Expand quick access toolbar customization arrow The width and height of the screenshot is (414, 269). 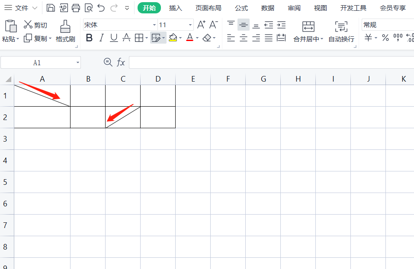pos(127,8)
